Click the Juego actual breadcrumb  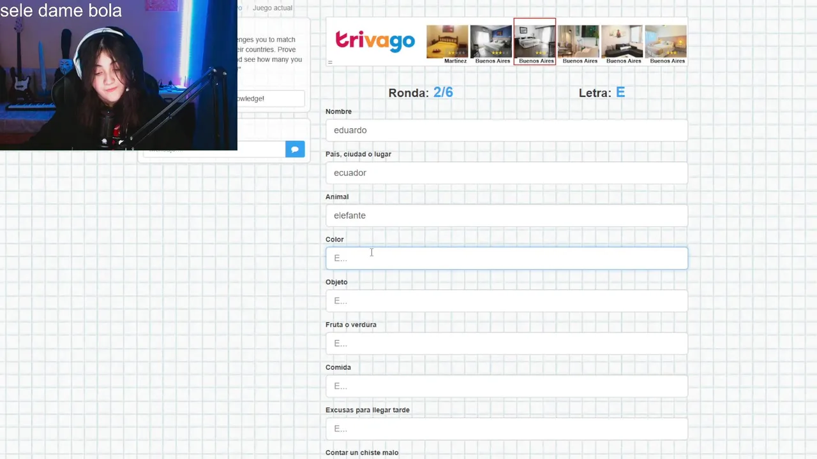coord(273,8)
